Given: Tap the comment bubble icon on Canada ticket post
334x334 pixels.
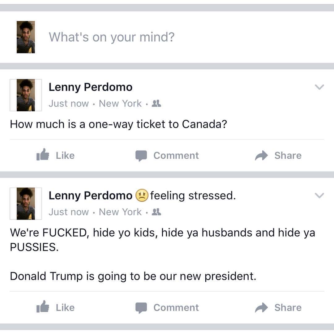Looking at the screenshot, I should coord(141,156).
